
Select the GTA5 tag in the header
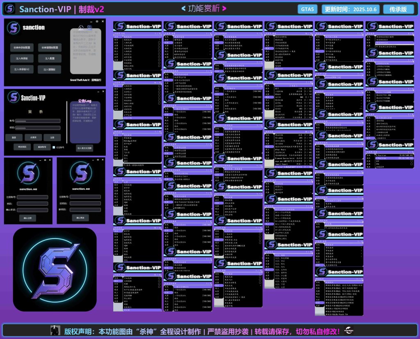click(308, 9)
